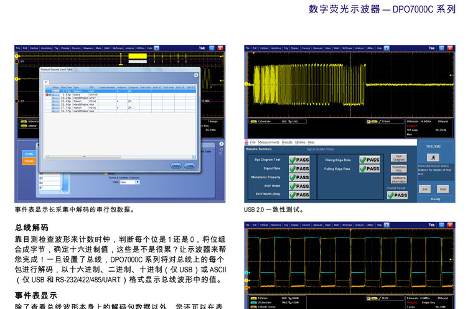
Task: Click the vertical slider beside the B4-B7 bus list
Action: coord(65,182)
